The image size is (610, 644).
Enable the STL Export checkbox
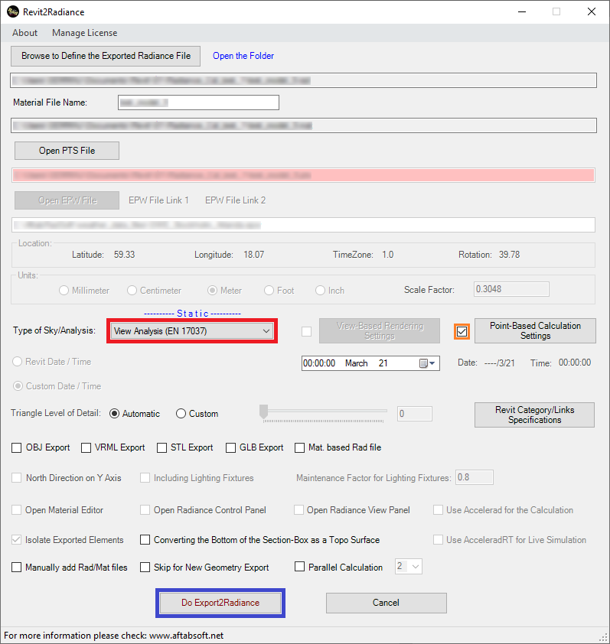coord(161,447)
